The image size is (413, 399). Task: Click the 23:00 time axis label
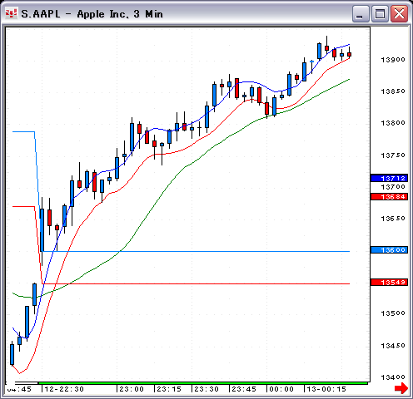pyautogui.click(x=132, y=389)
